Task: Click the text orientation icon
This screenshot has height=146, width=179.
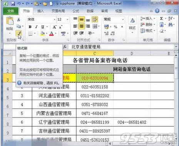Action: tap(90, 33)
